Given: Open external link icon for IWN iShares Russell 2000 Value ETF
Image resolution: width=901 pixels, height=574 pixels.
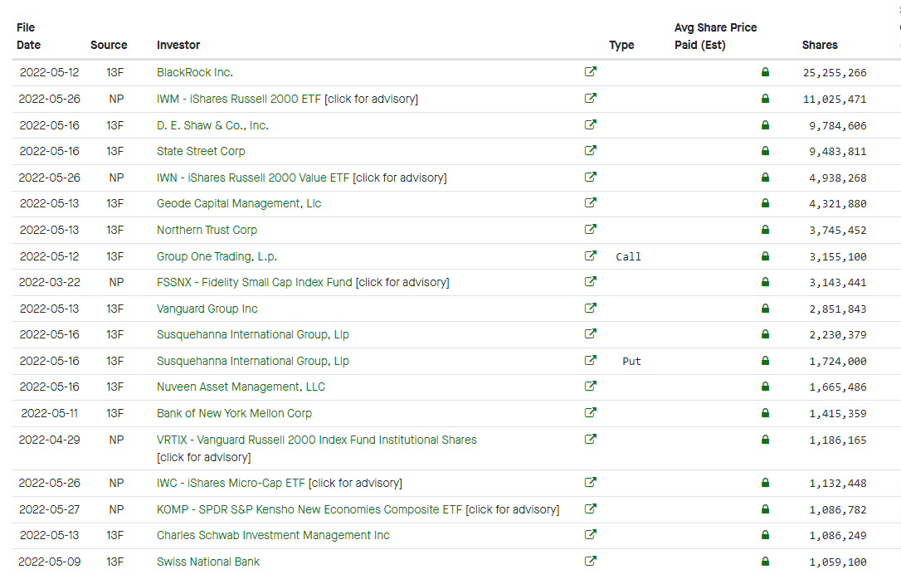Looking at the screenshot, I should (590, 177).
